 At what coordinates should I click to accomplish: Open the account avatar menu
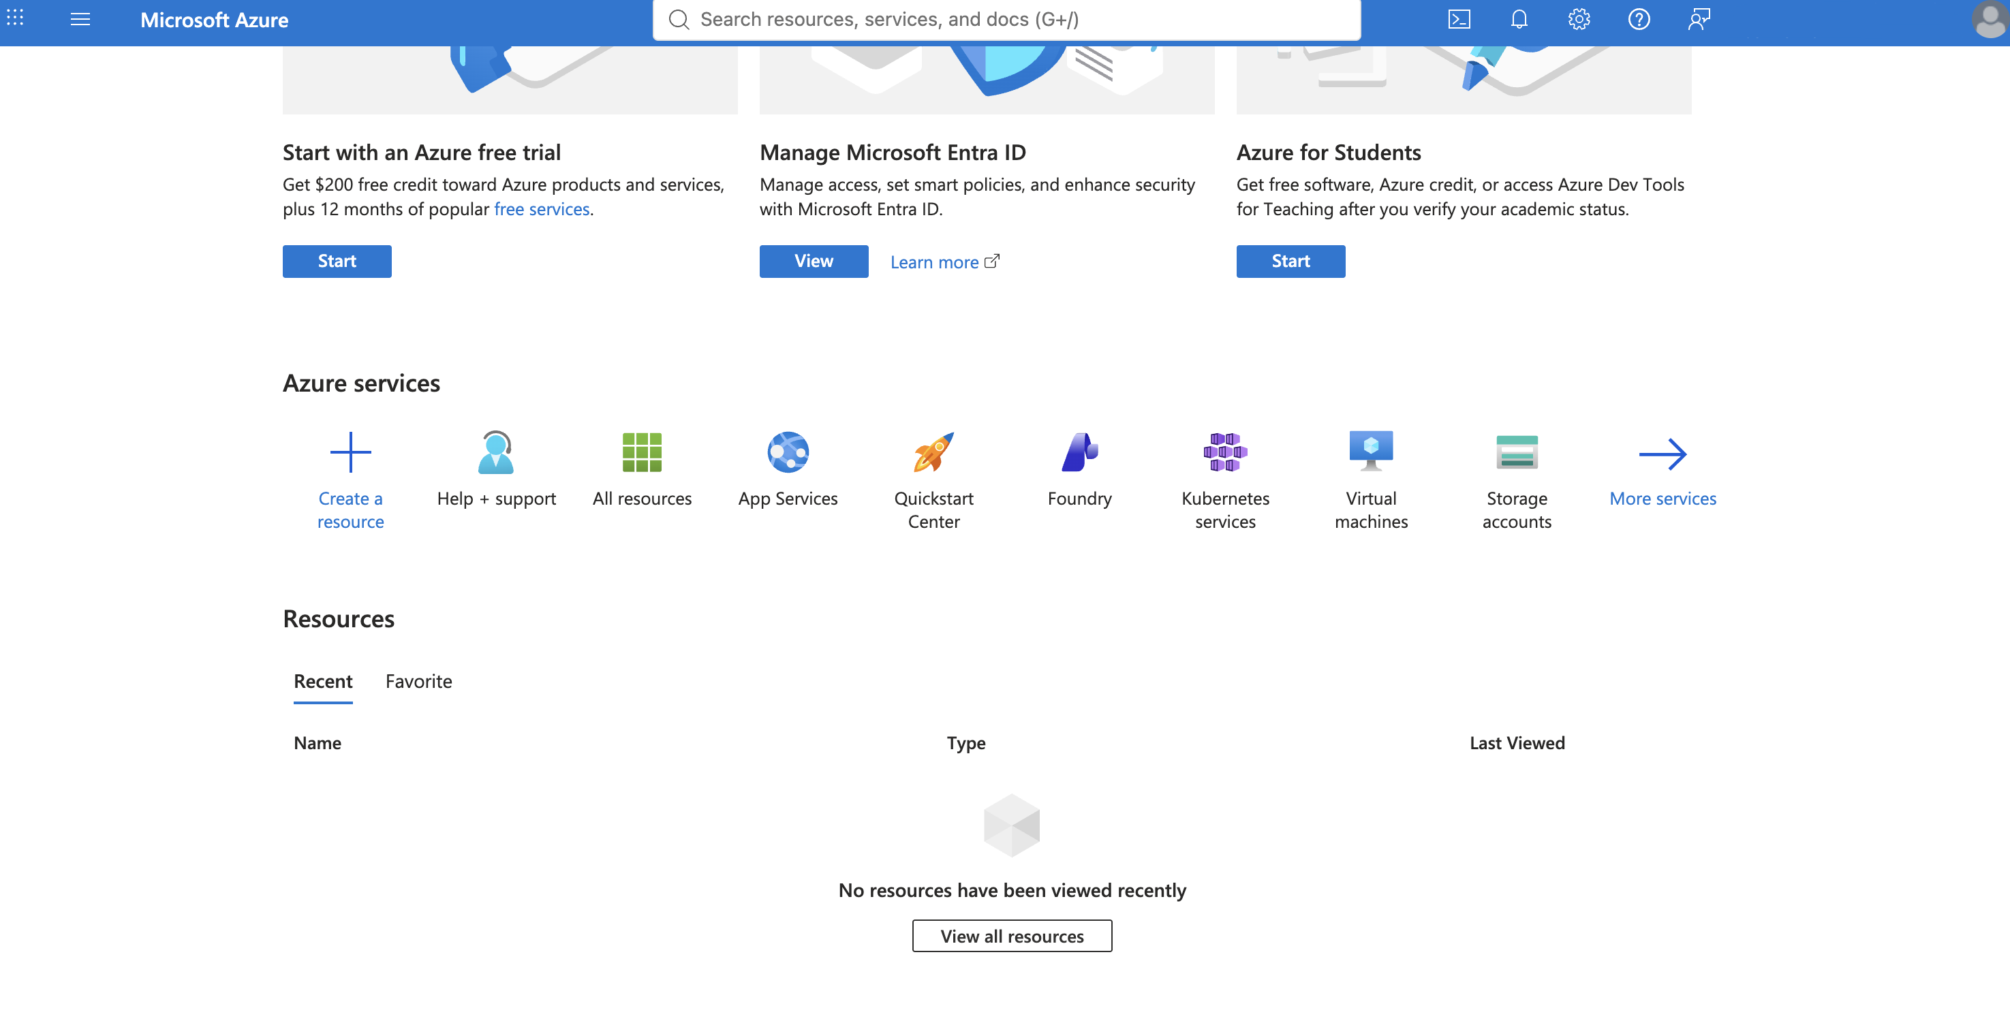[x=1989, y=20]
